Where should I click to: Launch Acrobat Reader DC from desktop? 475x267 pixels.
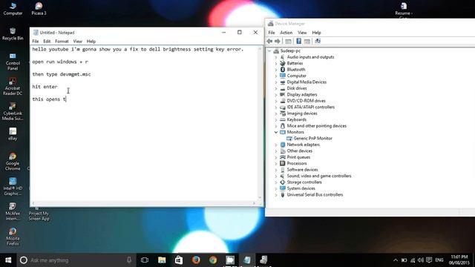tap(13, 87)
